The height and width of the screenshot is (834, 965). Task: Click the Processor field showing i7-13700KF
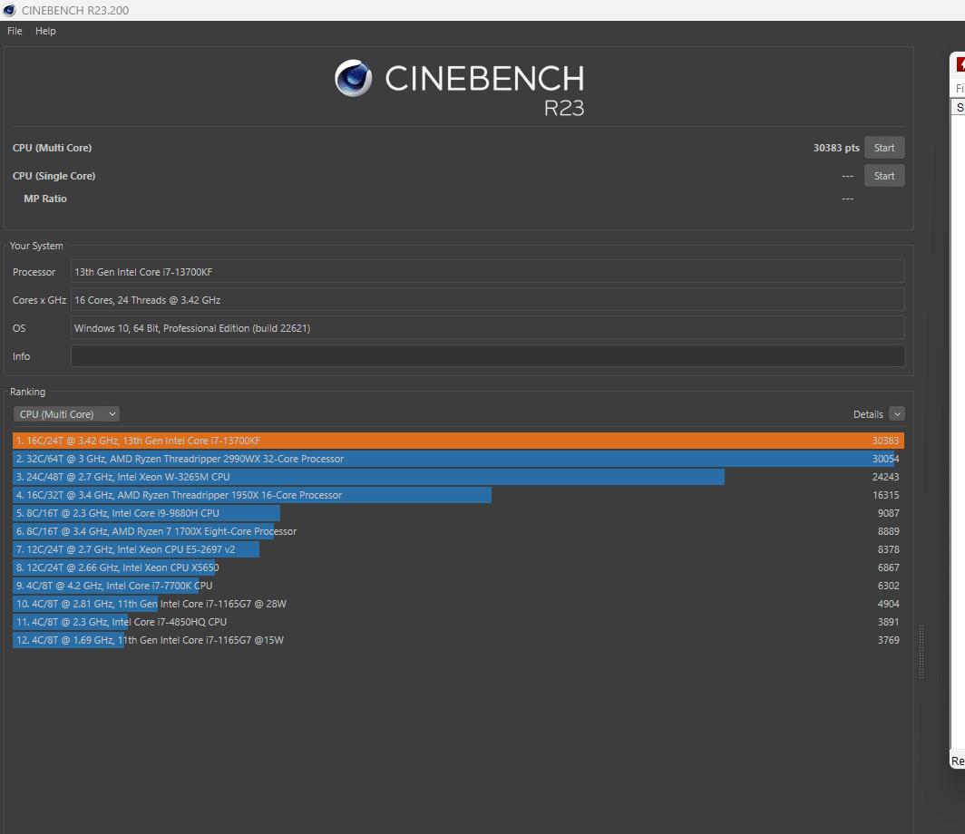coord(488,272)
